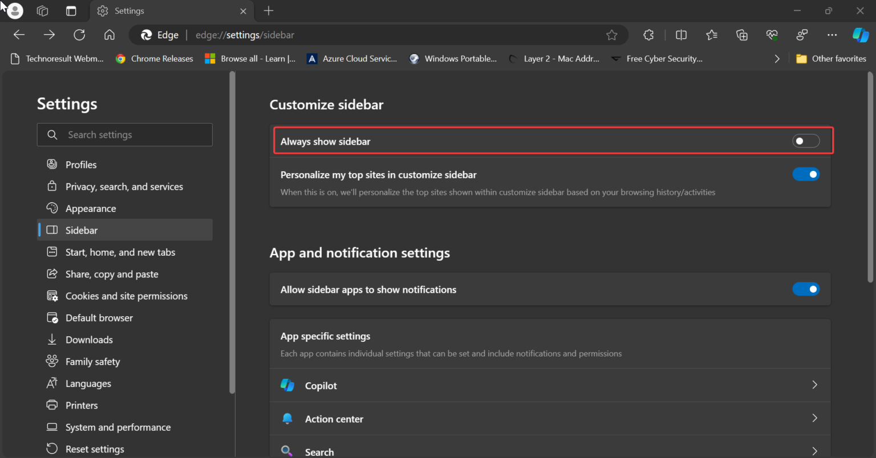Open the Workspaces icon near tabs
The height and width of the screenshot is (458, 876).
(42, 11)
